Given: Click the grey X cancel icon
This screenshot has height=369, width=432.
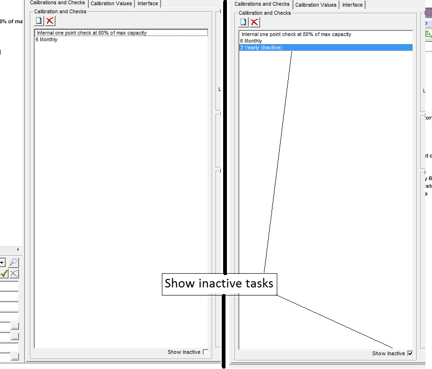Looking at the screenshot, I should point(14,274).
